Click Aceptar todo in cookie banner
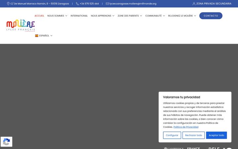Screen dimensions: 238x149 pos(217,135)
